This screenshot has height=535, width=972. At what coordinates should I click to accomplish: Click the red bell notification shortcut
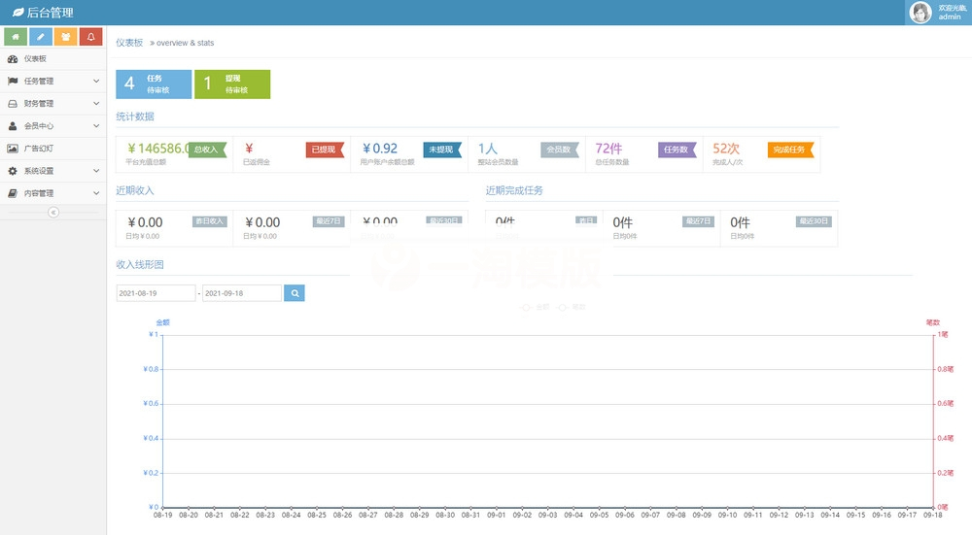click(91, 37)
